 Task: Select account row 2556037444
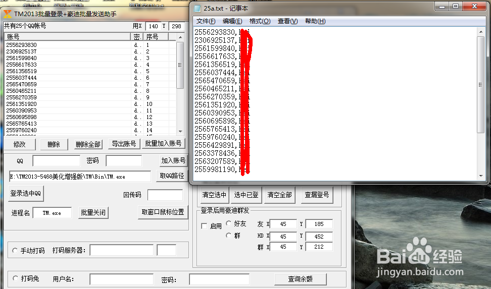pos(91,78)
